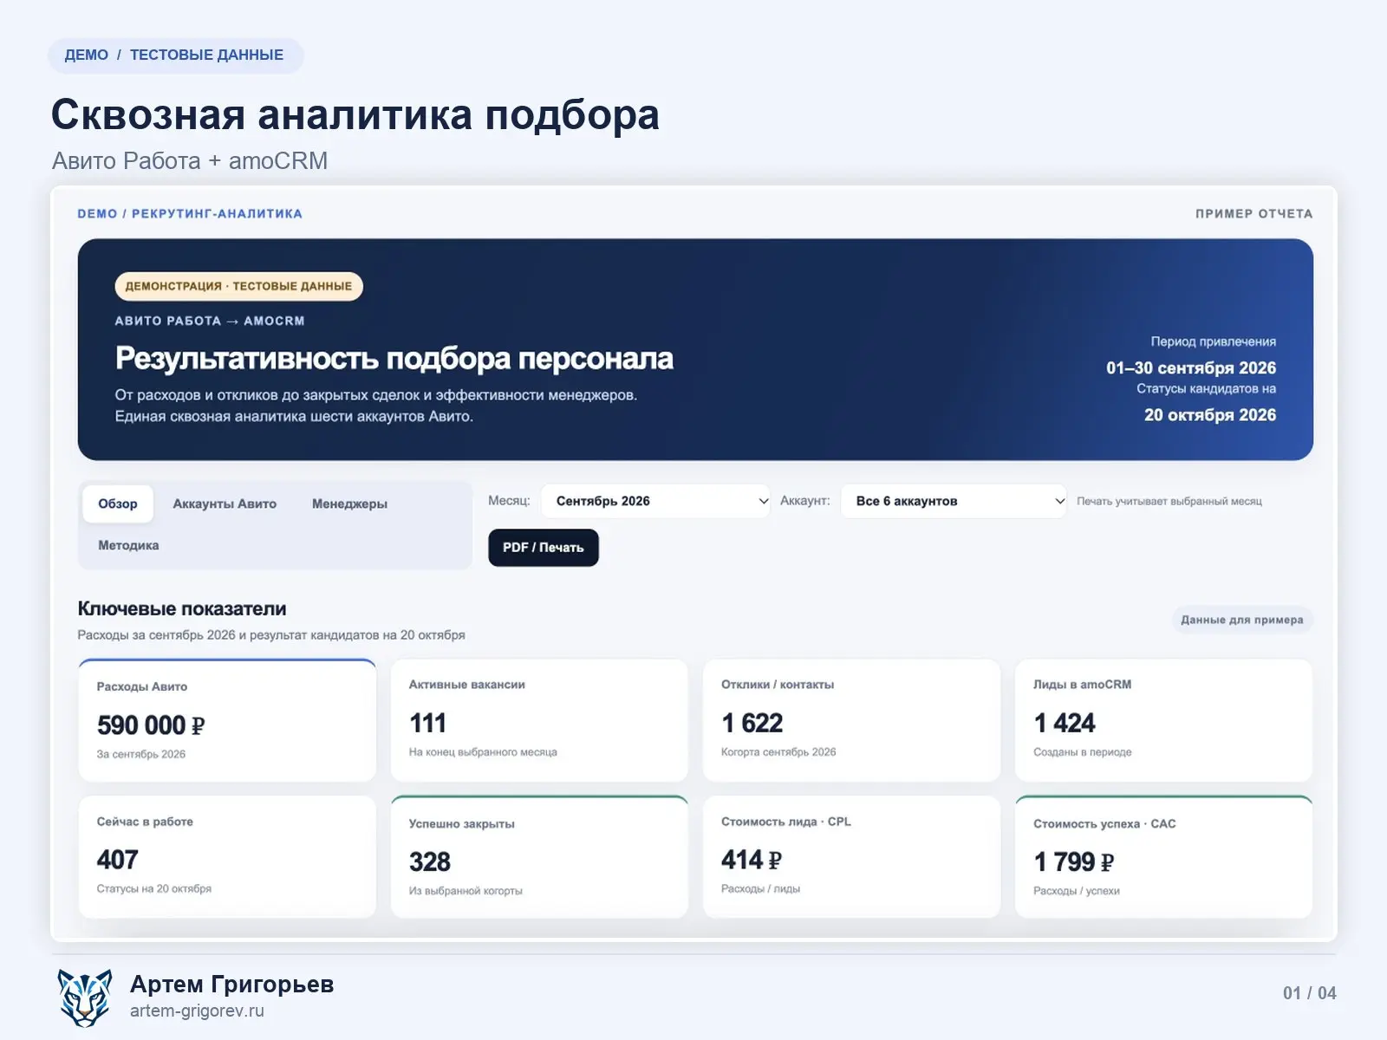Click the 1 424 leads value
The height and width of the screenshot is (1040, 1387).
click(x=1065, y=723)
